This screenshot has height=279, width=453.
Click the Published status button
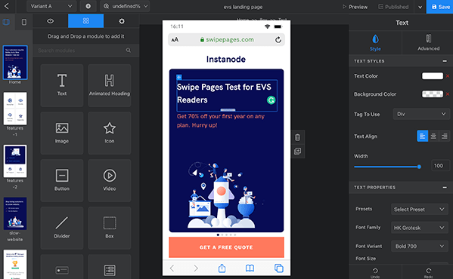tap(393, 7)
